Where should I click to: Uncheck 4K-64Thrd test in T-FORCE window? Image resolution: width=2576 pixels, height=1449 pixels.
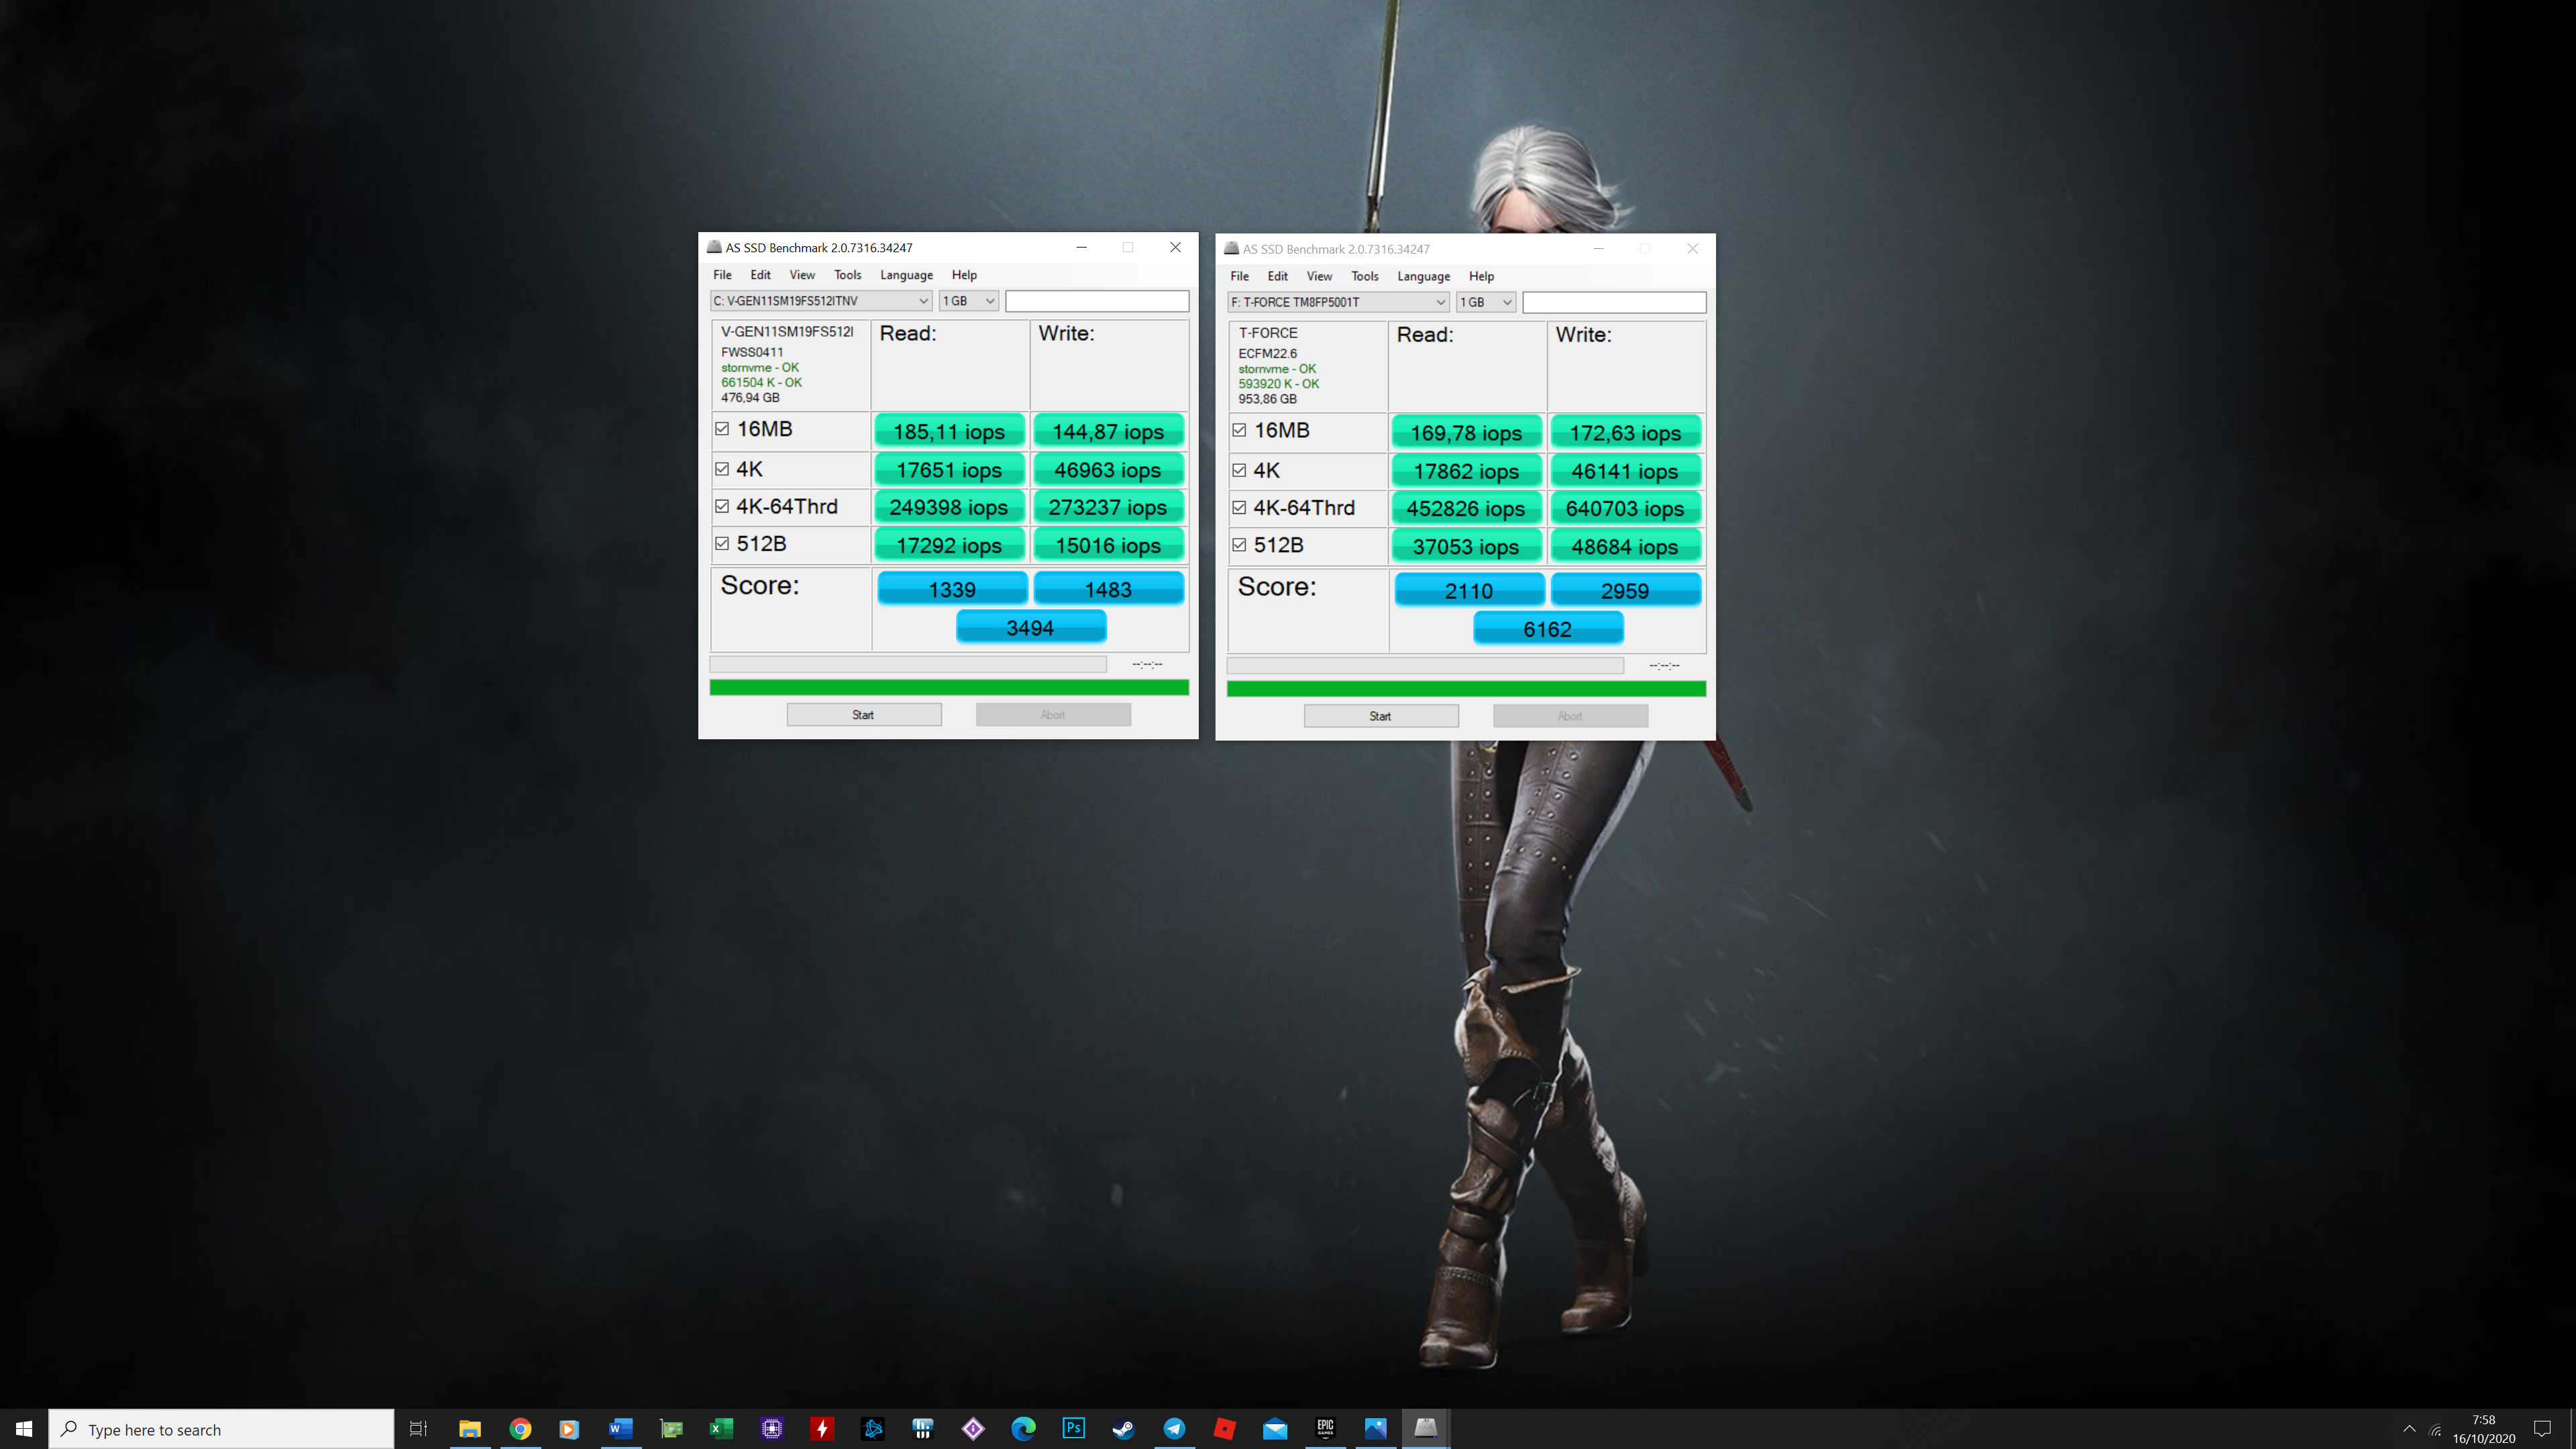coord(1239,508)
